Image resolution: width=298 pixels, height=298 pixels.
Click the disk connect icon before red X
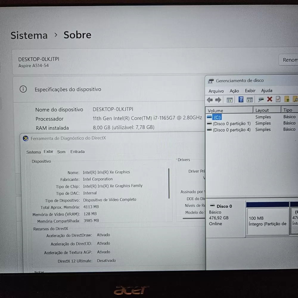(261, 100)
